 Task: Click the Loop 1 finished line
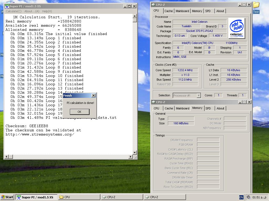pos(46,38)
